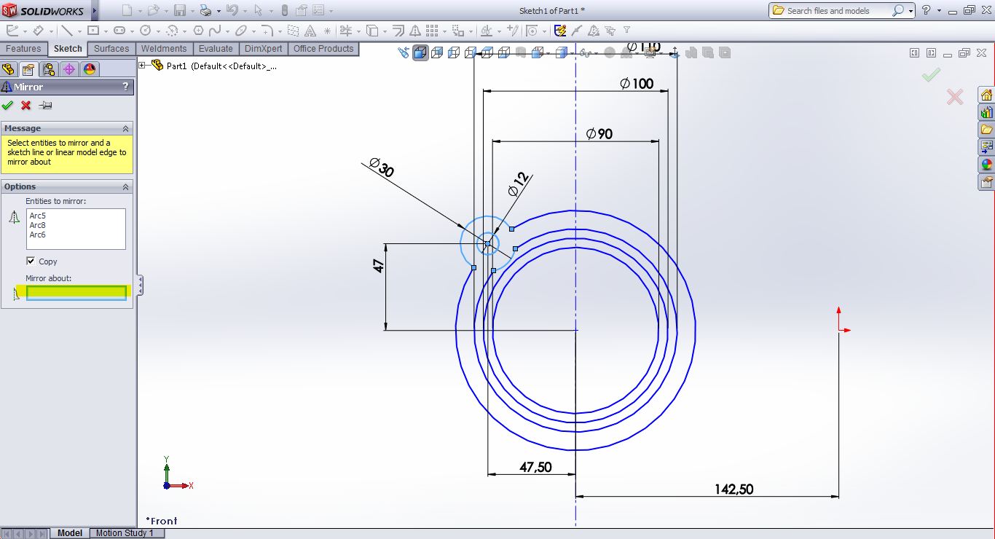The width and height of the screenshot is (995, 539).
Task: Select the Line sketch tool
Action: pos(66,31)
